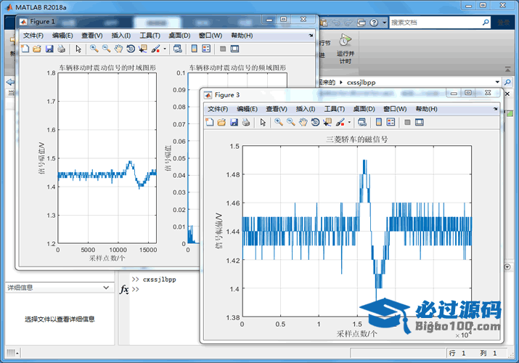Open file icon in Figure 3 toolbar
The image size is (519, 363).
(x=222, y=123)
